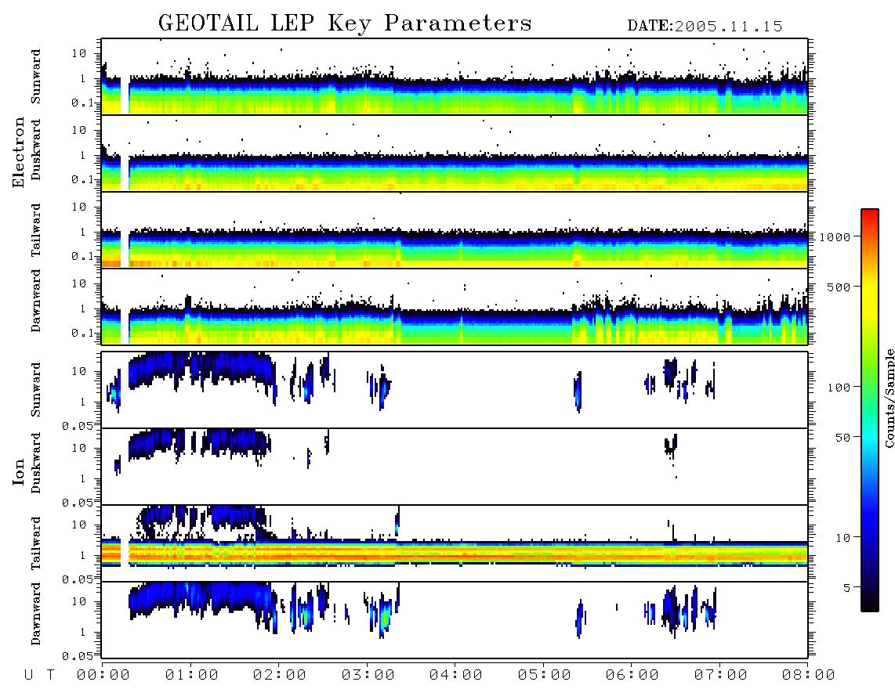The height and width of the screenshot is (689, 895).
Task: Select the "Counts/Sample" color bar caption
Action: [890, 398]
